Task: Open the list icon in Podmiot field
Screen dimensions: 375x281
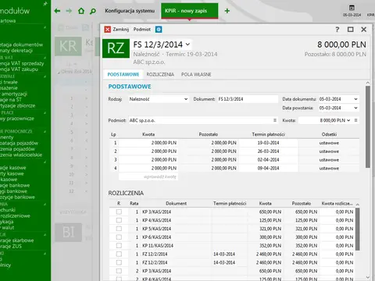Action: pyautogui.click(x=275, y=120)
